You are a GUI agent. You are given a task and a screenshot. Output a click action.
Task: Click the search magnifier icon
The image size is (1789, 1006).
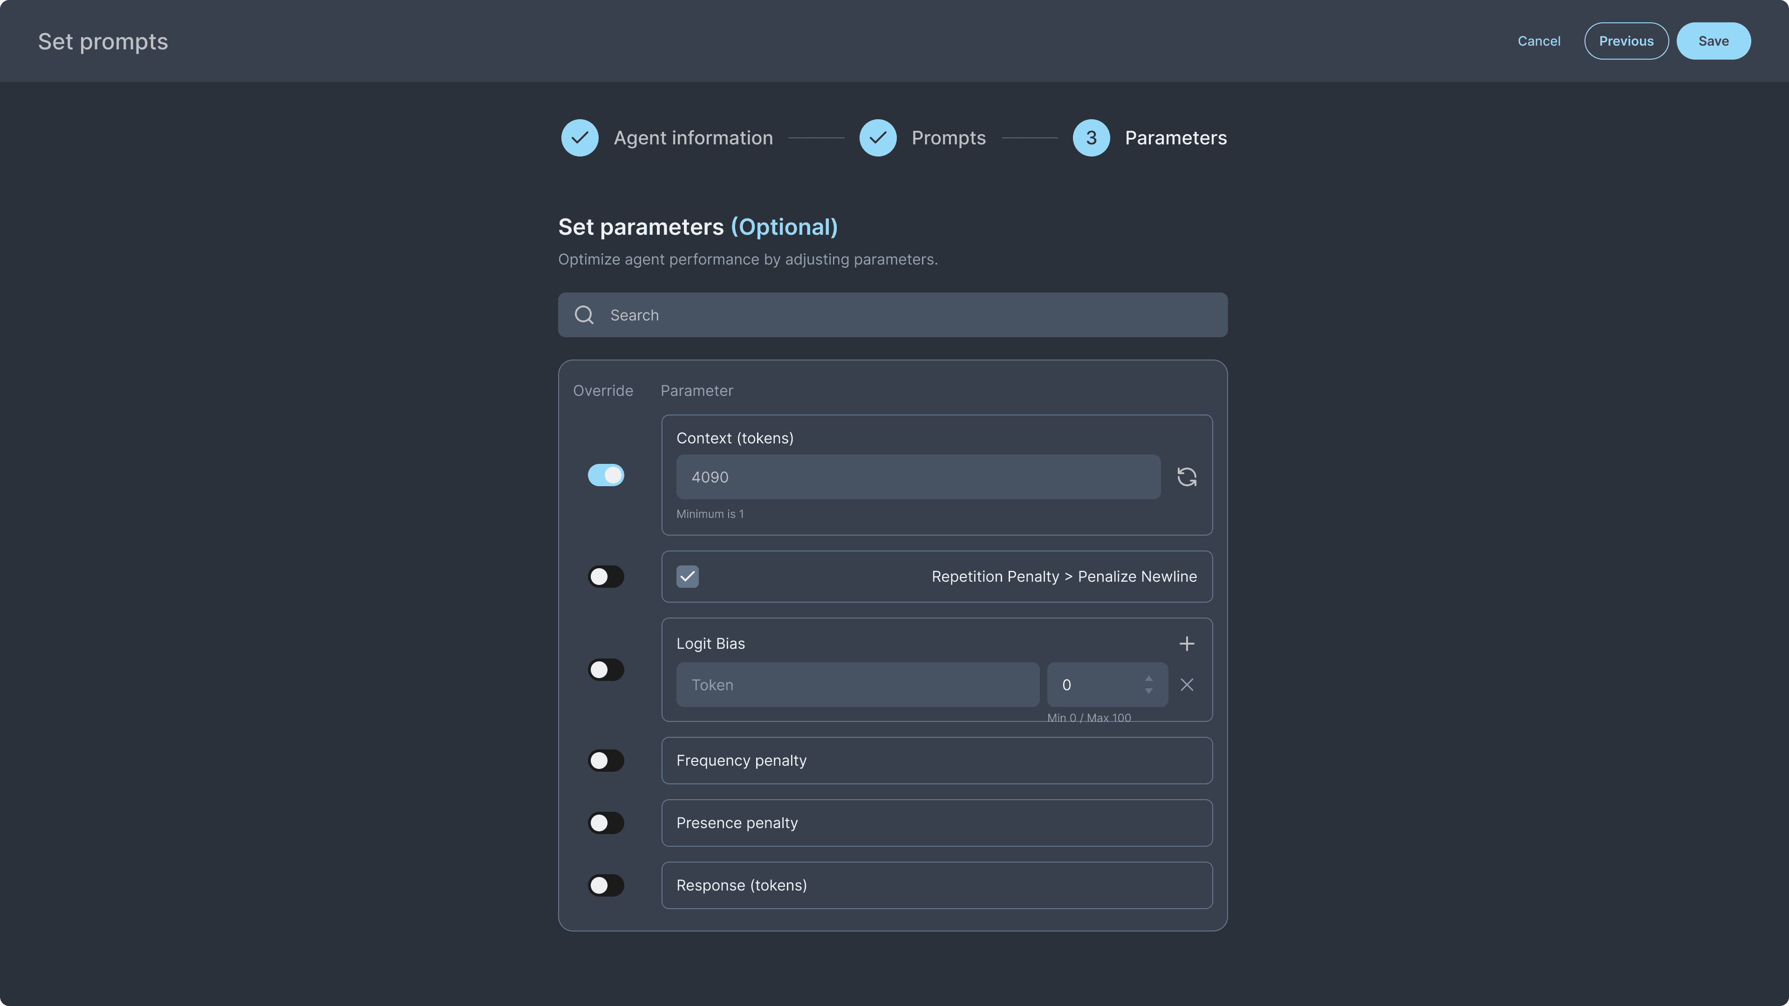click(584, 315)
